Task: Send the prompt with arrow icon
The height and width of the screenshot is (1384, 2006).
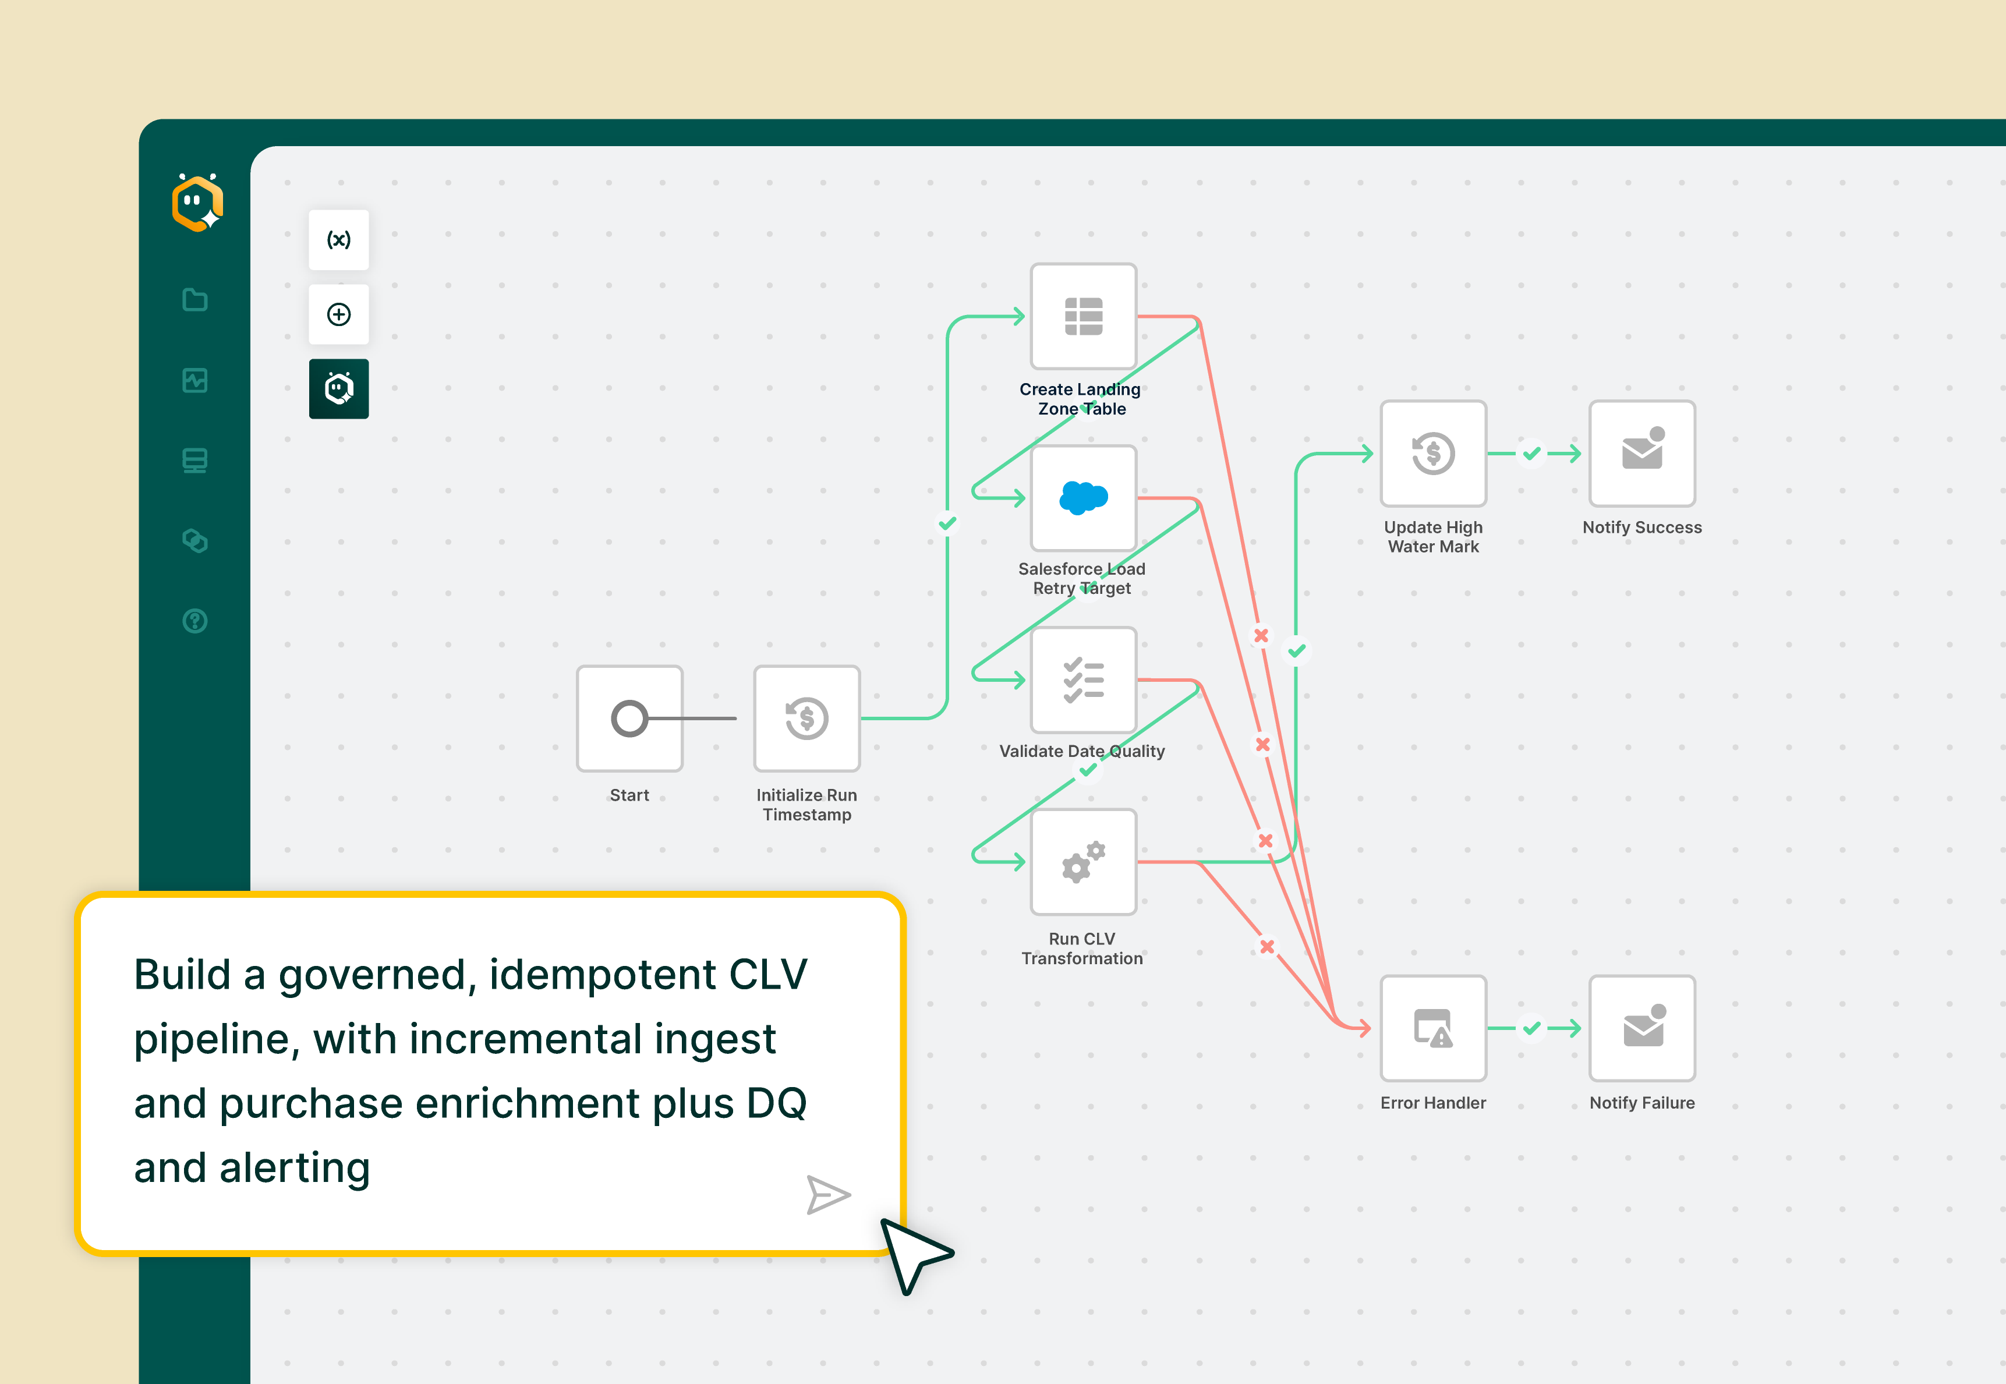Action: pos(827,1195)
